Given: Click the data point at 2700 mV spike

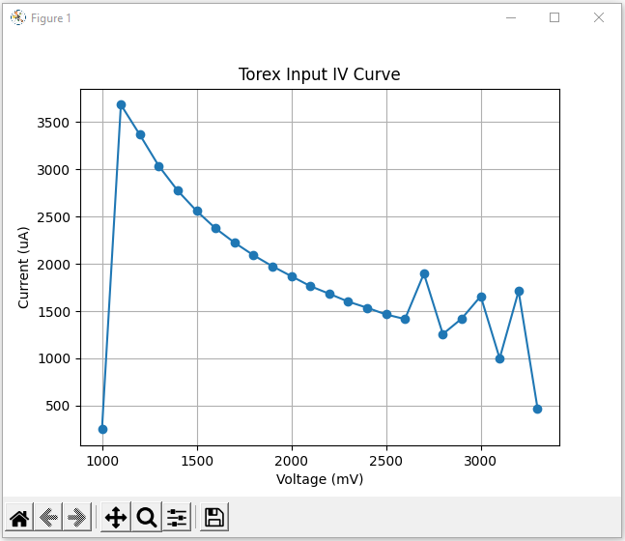Looking at the screenshot, I should [x=424, y=274].
